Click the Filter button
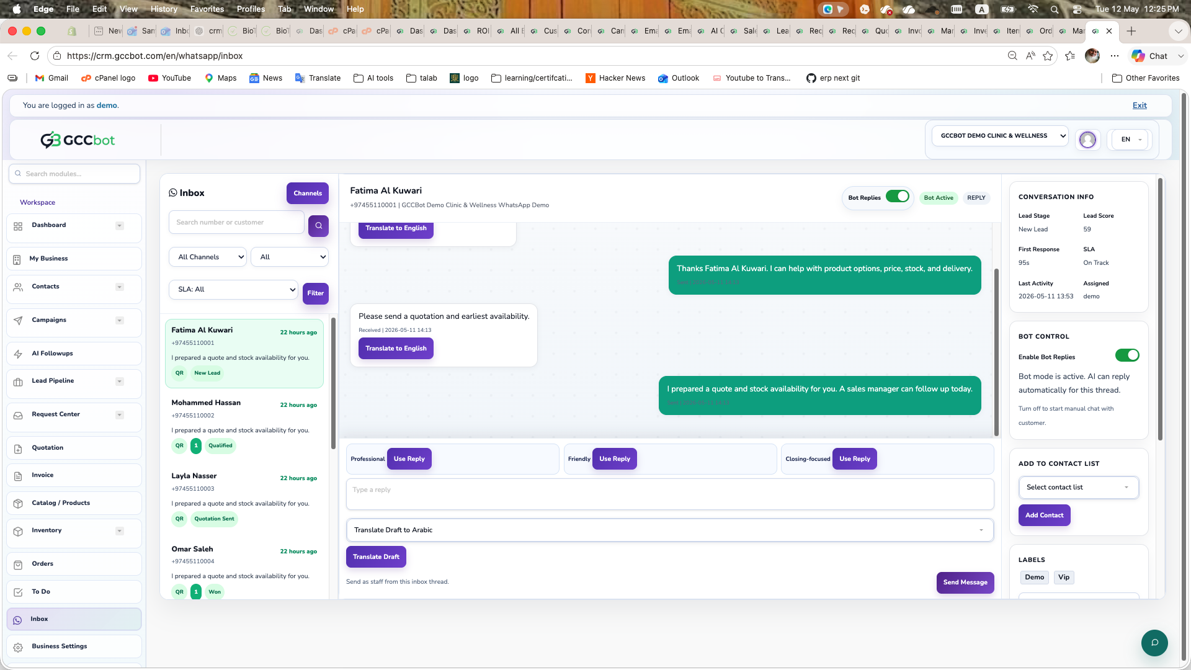Viewport: 1191px width, 670px height. click(x=315, y=293)
